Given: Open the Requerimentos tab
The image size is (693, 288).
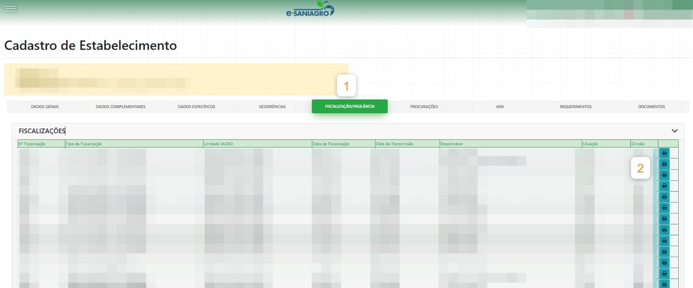Looking at the screenshot, I should click(575, 107).
